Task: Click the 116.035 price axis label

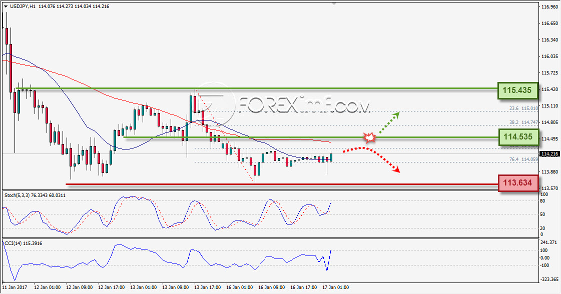Action: click(550, 56)
